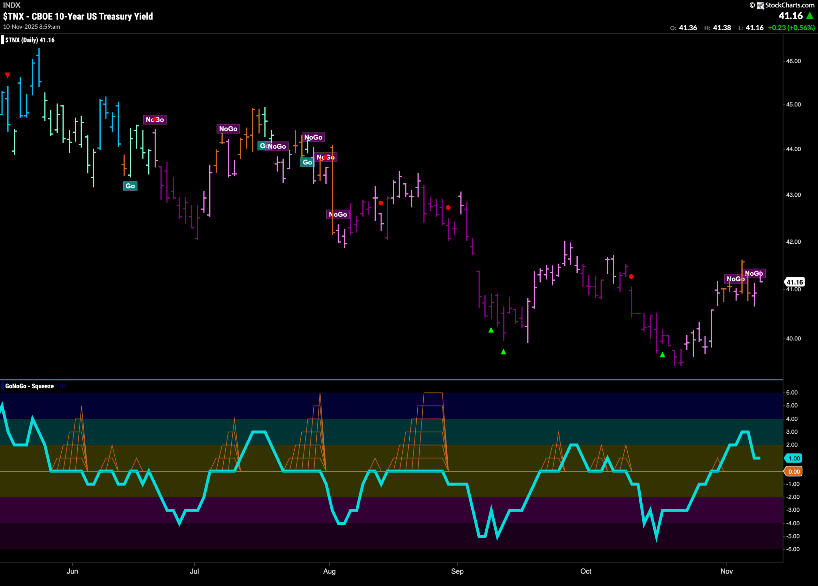Click the green up arrow beside 41.16
Viewport: 818px width, 586px height.
point(810,16)
